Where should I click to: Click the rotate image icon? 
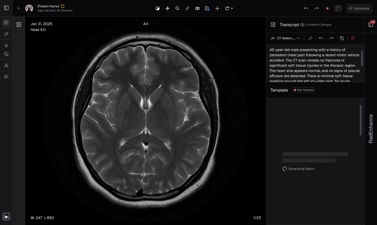(x=227, y=8)
